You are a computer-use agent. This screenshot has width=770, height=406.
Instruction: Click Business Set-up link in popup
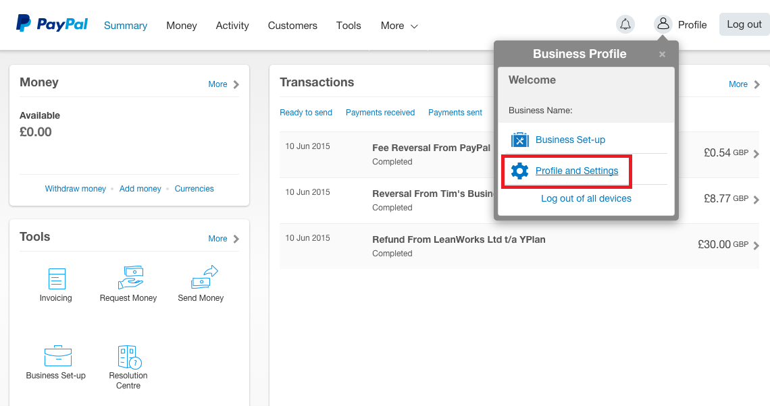point(570,140)
